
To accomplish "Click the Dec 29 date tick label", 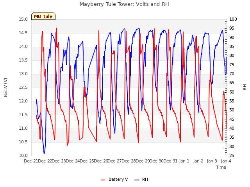I will [x=143, y=161].
